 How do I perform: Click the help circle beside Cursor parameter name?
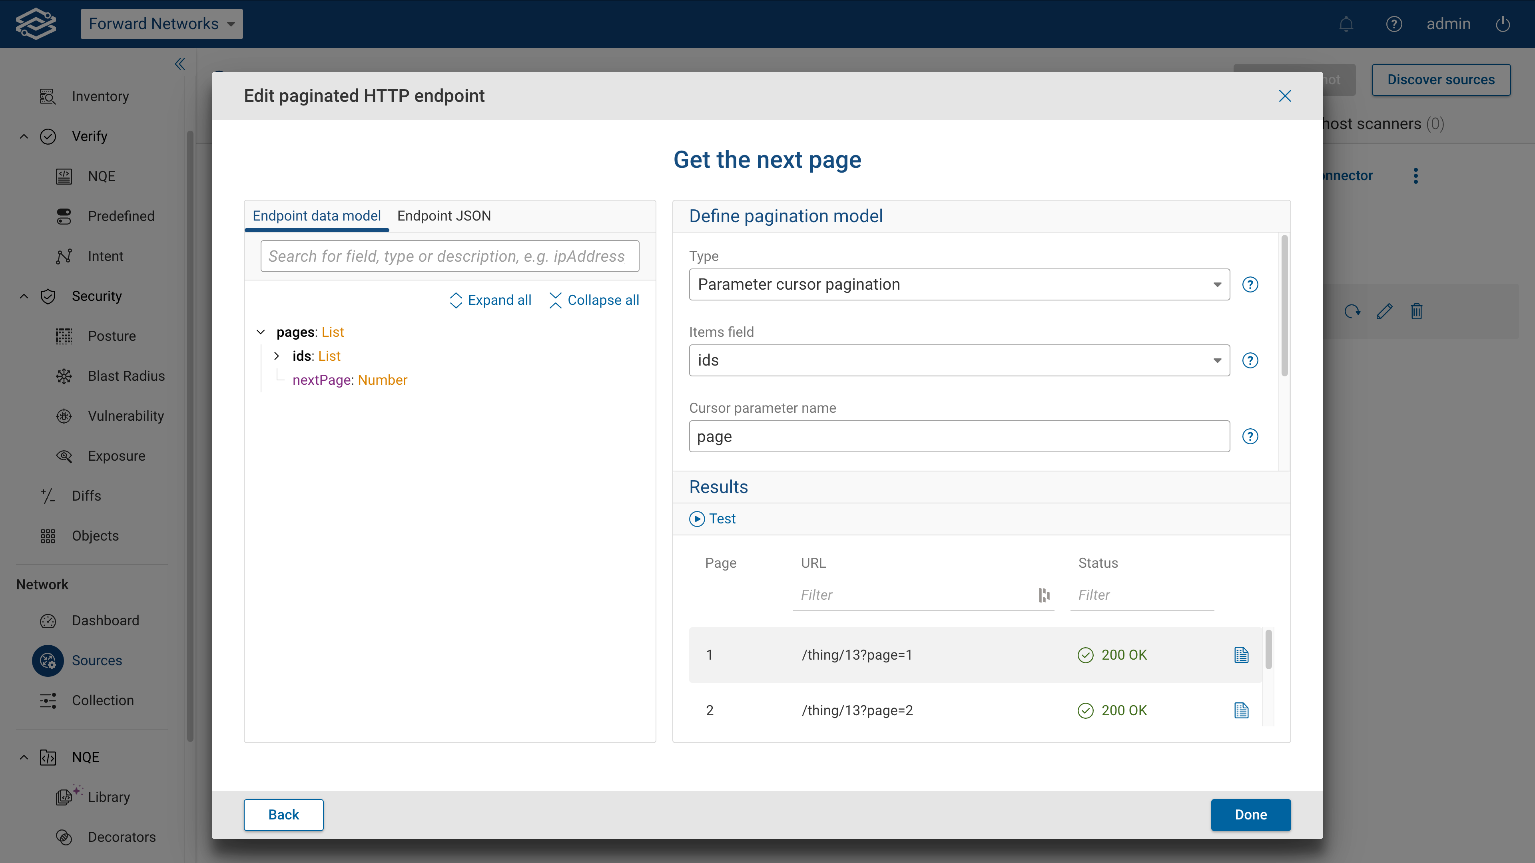click(x=1250, y=436)
